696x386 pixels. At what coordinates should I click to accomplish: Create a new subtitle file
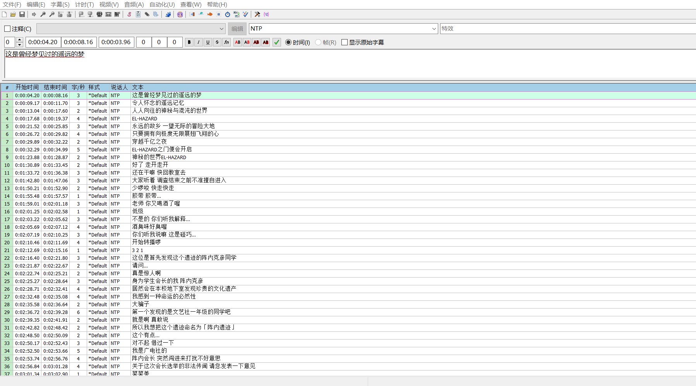4,14
